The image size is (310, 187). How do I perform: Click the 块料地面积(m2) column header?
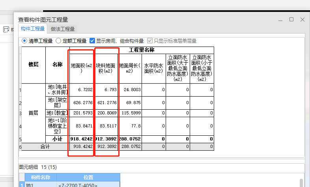tap(106, 68)
